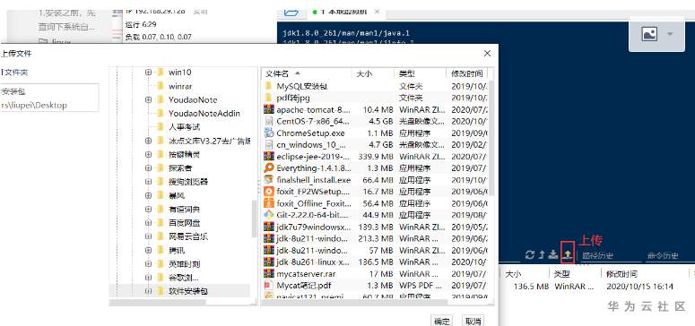This screenshot has height=326, width=695.
Task: Click the pdf转jpg folder icon
Action: 269,98
